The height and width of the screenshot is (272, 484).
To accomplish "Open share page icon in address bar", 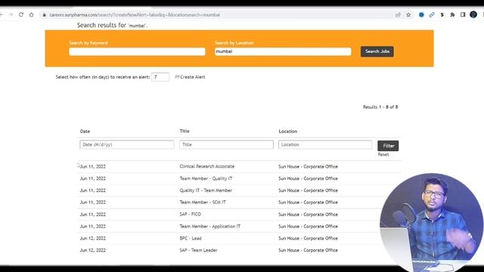I will [x=399, y=15].
